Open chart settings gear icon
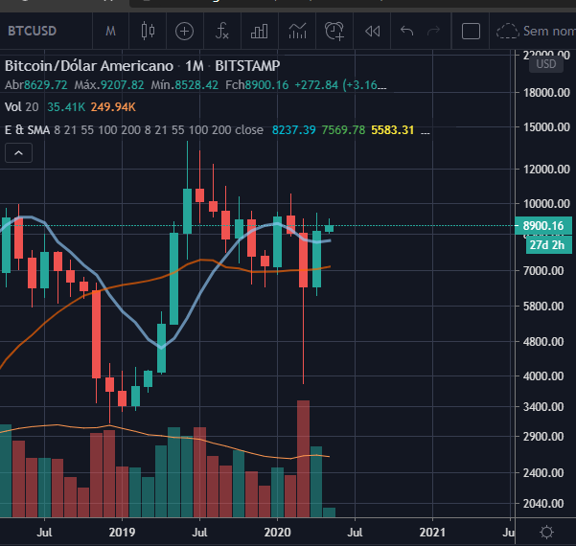 (546, 532)
